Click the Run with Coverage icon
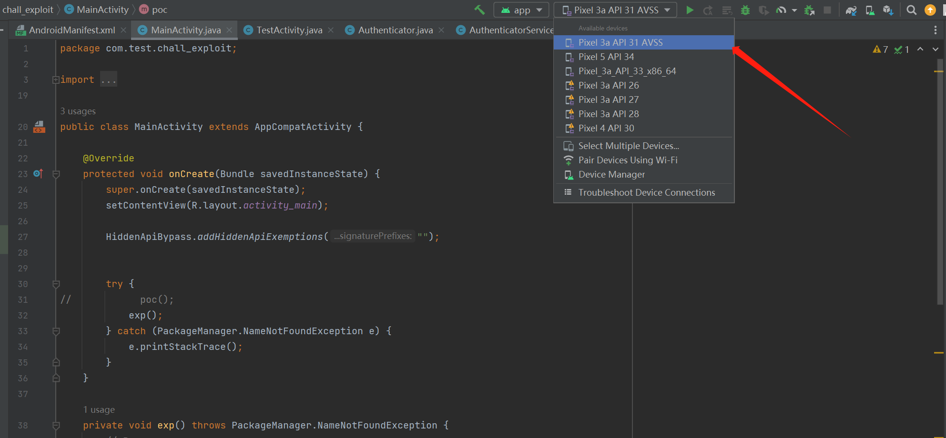This screenshot has width=946, height=438. pyautogui.click(x=763, y=10)
